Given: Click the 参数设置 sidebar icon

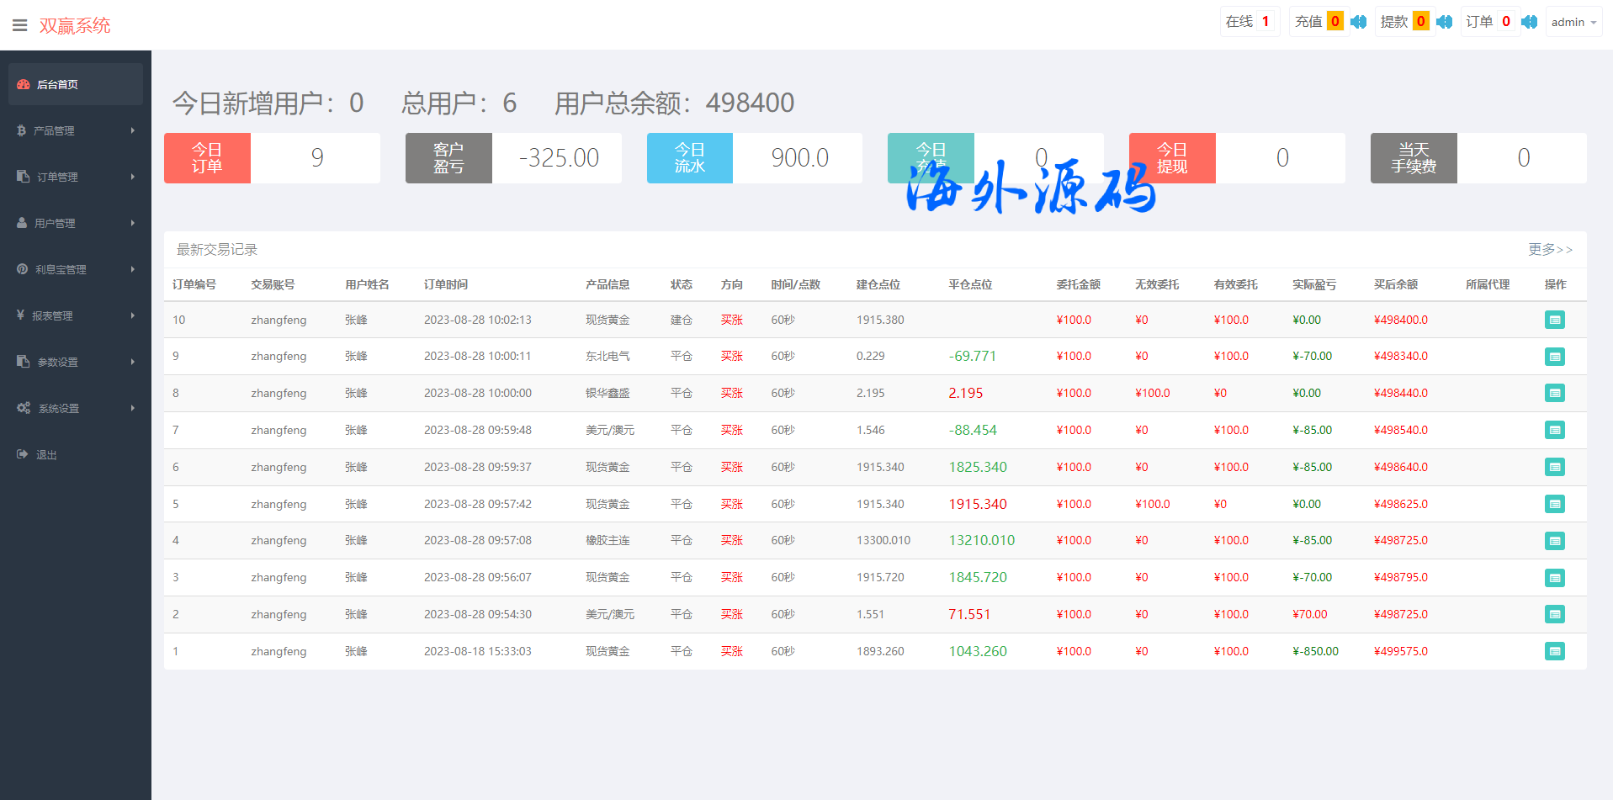Looking at the screenshot, I should click(x=23, y=362).
